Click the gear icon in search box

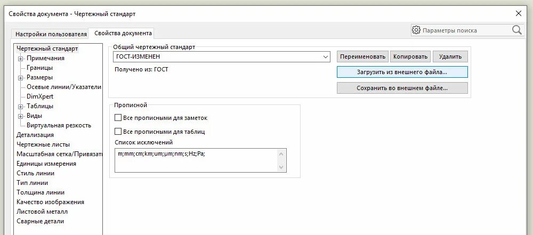(x=417, y=30)
